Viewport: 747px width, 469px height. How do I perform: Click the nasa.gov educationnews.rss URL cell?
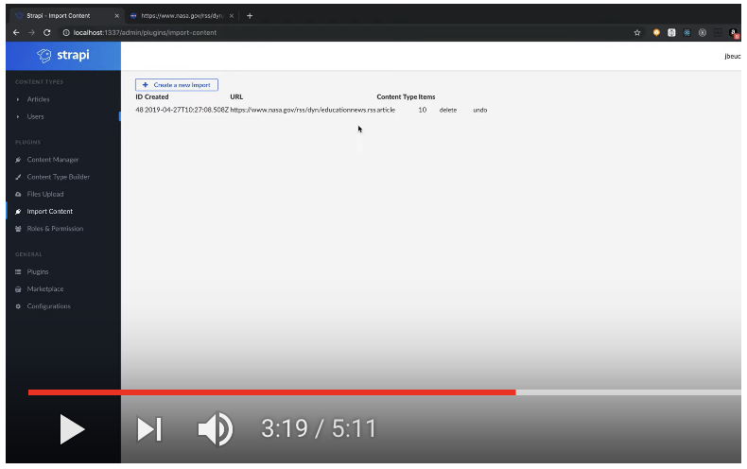(303, 110)
